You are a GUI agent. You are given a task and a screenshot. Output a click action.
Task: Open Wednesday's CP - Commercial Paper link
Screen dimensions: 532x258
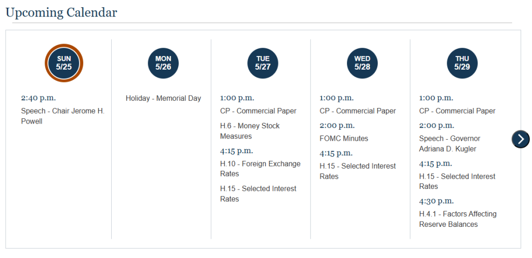(x=357, y=111)
